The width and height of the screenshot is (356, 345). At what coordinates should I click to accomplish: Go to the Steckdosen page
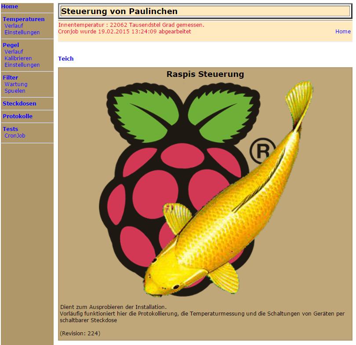19,104
